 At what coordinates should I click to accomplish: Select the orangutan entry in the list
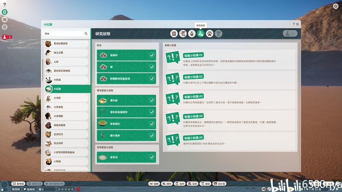pos(67,125)
